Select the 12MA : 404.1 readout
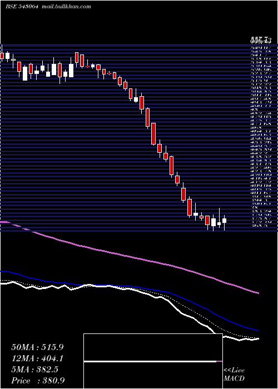Image resolution: width=278 pixels, height=389 pixels. pyautogui.click(x=37, y=358)
